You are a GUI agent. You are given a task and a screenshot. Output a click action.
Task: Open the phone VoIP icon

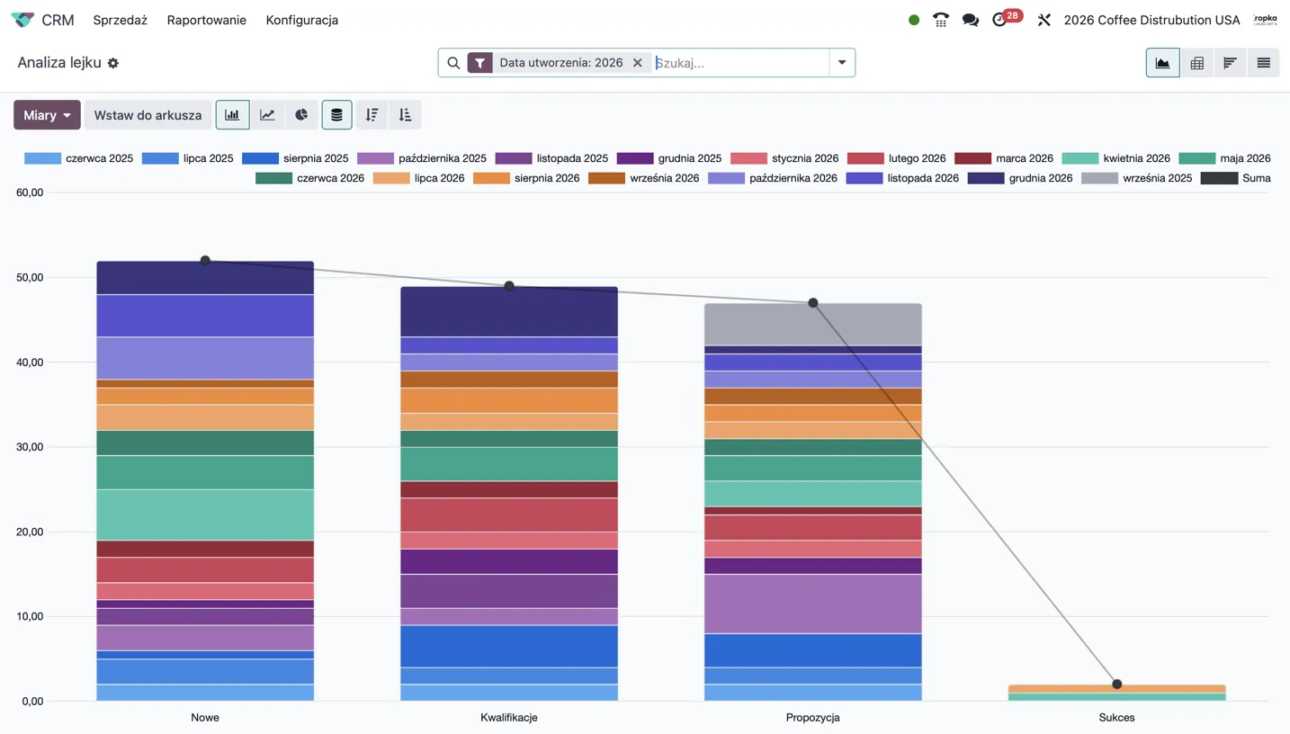click(x=941, y=20)
